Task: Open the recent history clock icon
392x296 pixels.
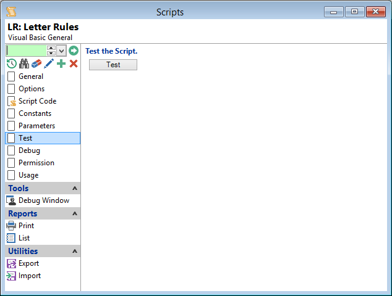Action: [x=12, y=64]
